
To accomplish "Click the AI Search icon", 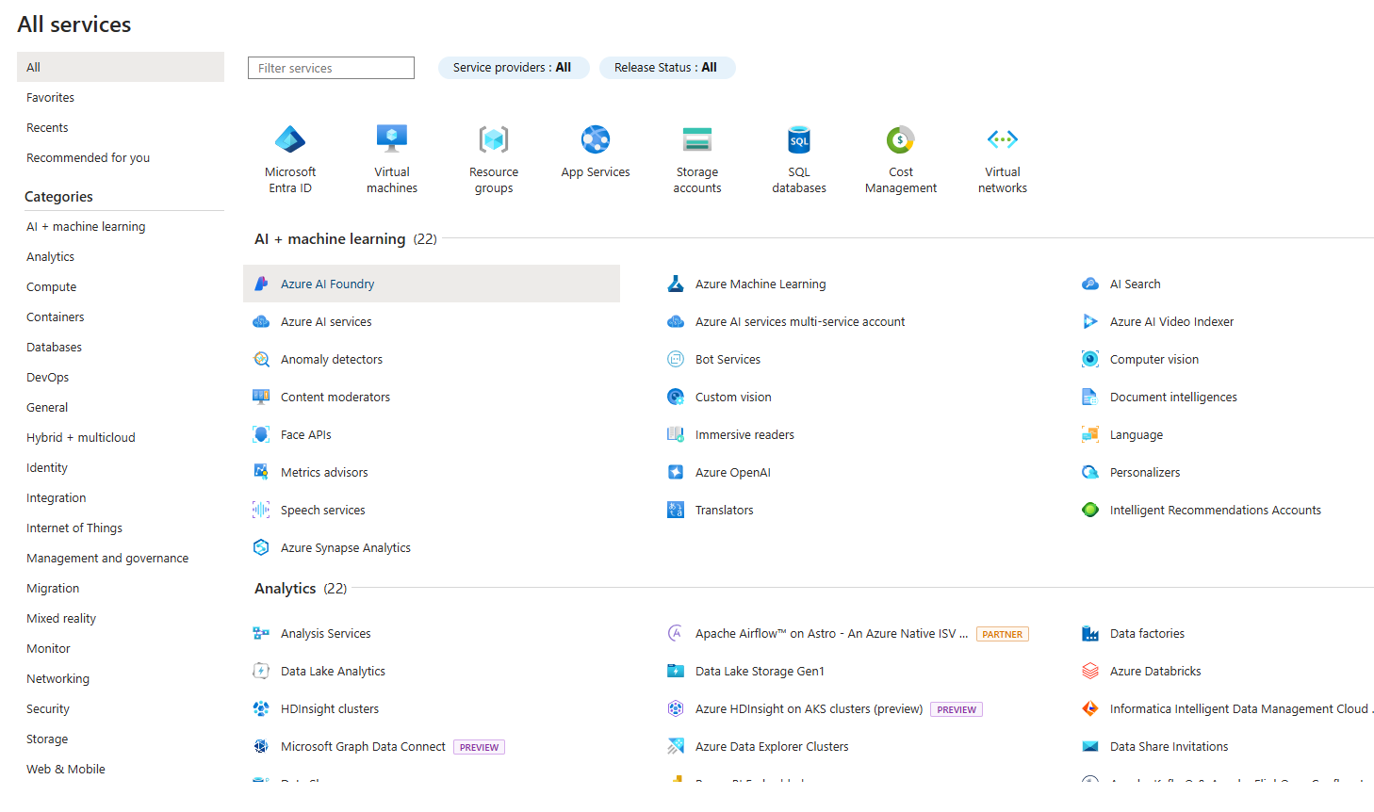I will (1090, 284).
